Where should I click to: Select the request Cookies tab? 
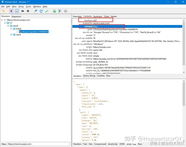click(x=101, y=76)
